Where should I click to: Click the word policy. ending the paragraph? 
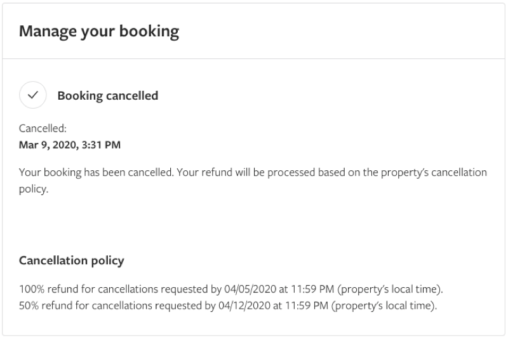coord(34,189)
